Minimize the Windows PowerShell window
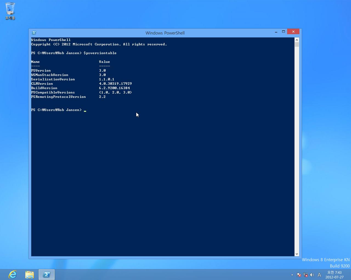Image resolution: width=351 pixels, height=280 pixels. coord(276,32)
